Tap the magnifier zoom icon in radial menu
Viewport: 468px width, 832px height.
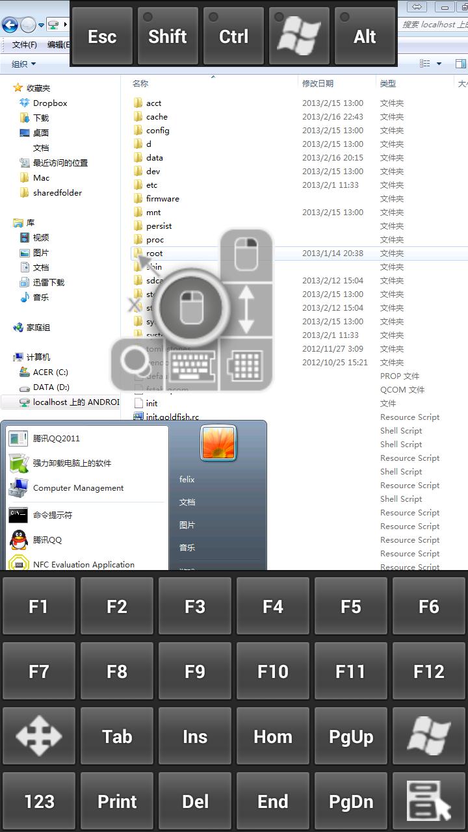[x=136, y=363]
